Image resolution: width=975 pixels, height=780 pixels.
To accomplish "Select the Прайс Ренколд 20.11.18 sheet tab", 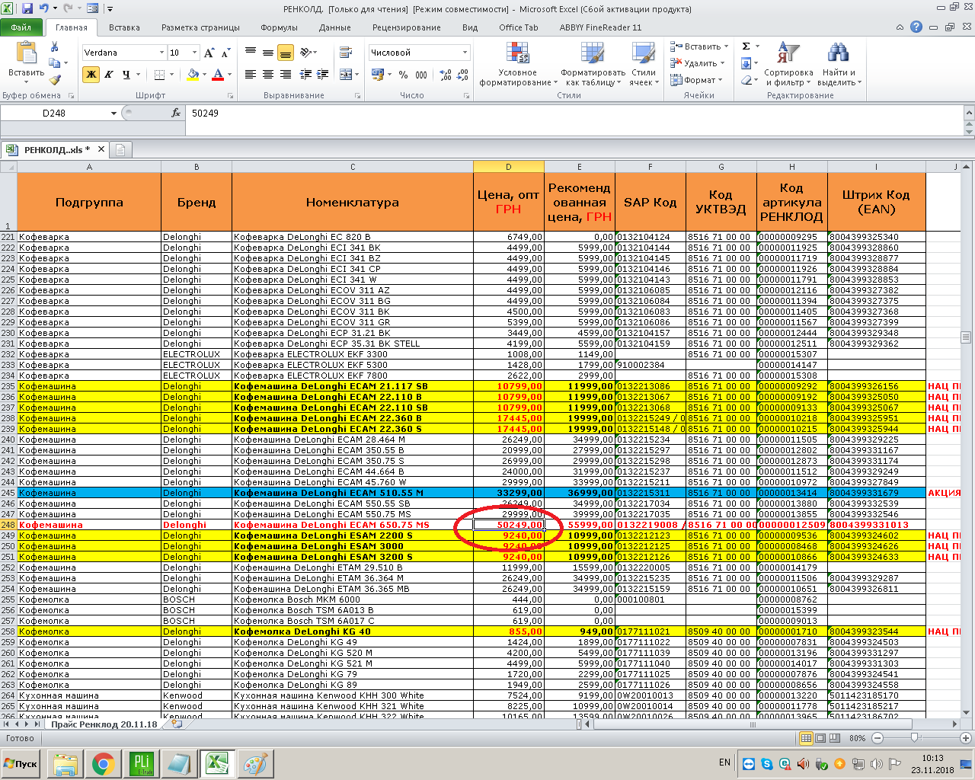I will 104,724.
